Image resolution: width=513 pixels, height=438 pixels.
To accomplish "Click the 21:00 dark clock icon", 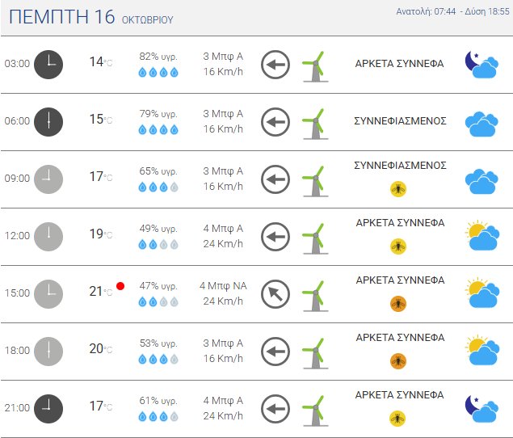I will pyautogui.click(x=48, y=408).
